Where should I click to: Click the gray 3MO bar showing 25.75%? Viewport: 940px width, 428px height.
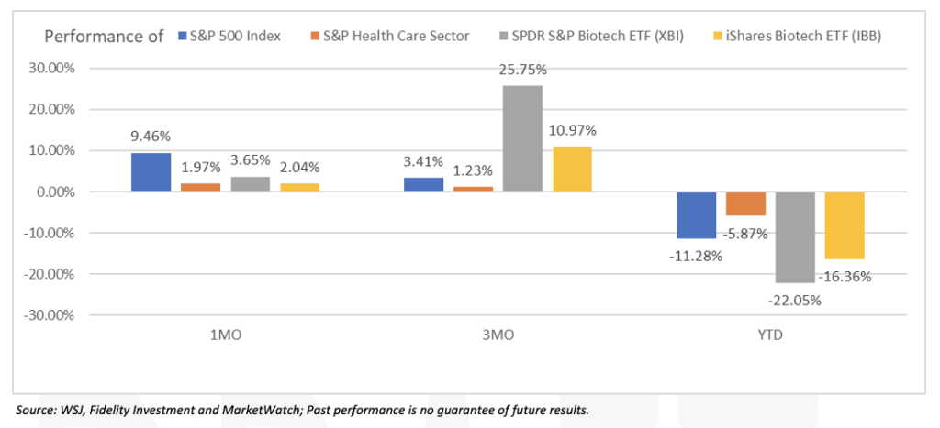click(523, 138)
